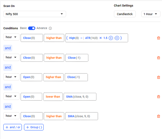Click Open(0) in the fourth condition
The height and width of the screenshot is (139, 162).
31,97
